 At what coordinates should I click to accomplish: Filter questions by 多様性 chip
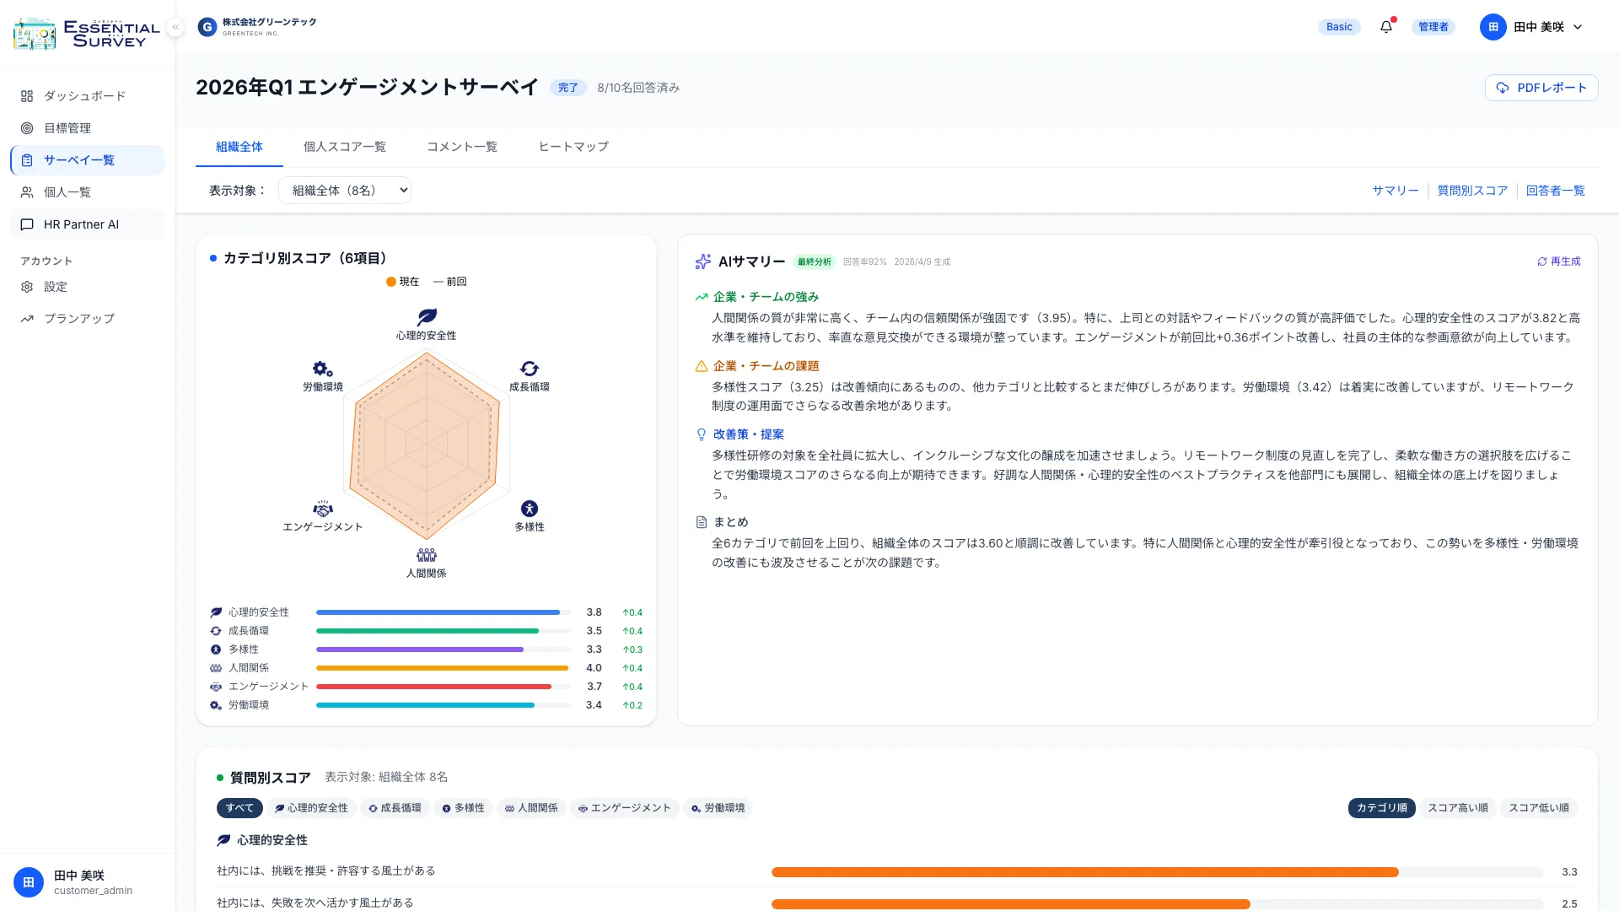pos(464,808)
